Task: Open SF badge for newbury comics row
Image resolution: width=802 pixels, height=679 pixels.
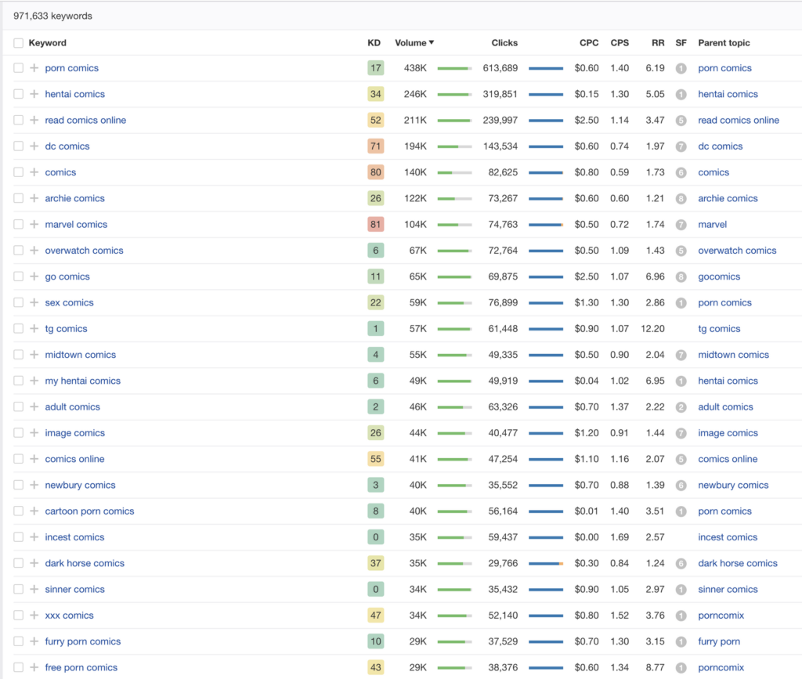Action: point(681,486)
